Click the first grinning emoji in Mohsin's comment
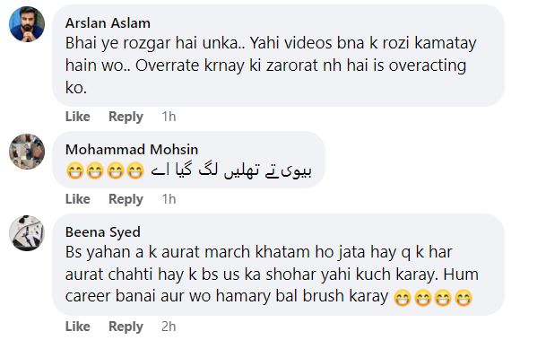 (74, 170)
